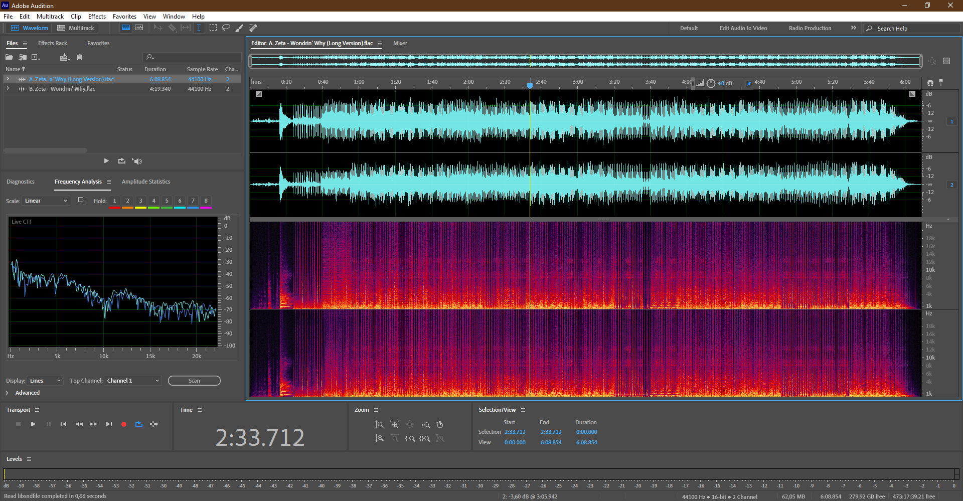
Task: Switch to Waveform view button
Action: 30,28
